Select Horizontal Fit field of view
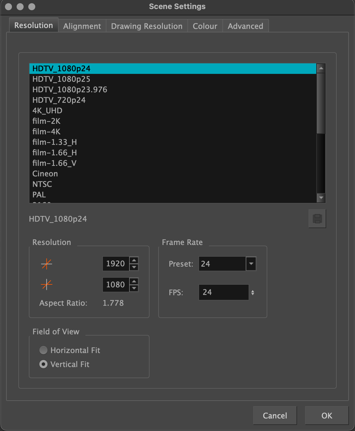Screen dimensions: 355x431 coord(43,350)
